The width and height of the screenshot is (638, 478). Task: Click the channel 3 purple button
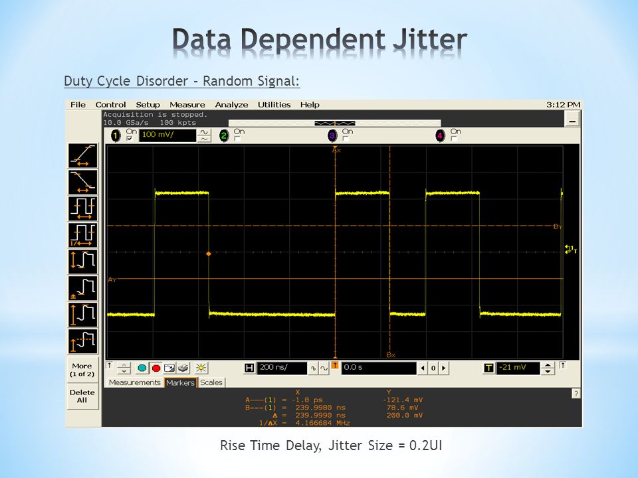click(x=332, y=135)
